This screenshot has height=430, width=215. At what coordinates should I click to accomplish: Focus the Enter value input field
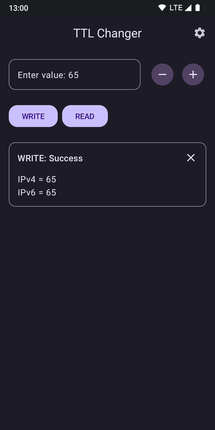(x=74, y=74)
